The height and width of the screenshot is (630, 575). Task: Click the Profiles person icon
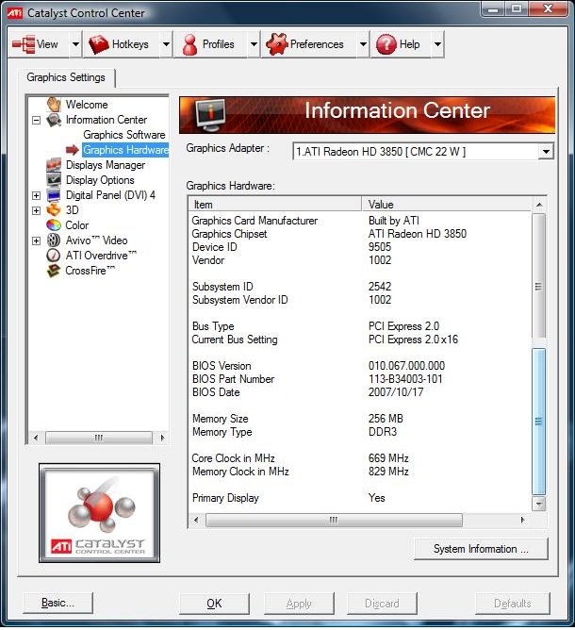coord(189,44)
